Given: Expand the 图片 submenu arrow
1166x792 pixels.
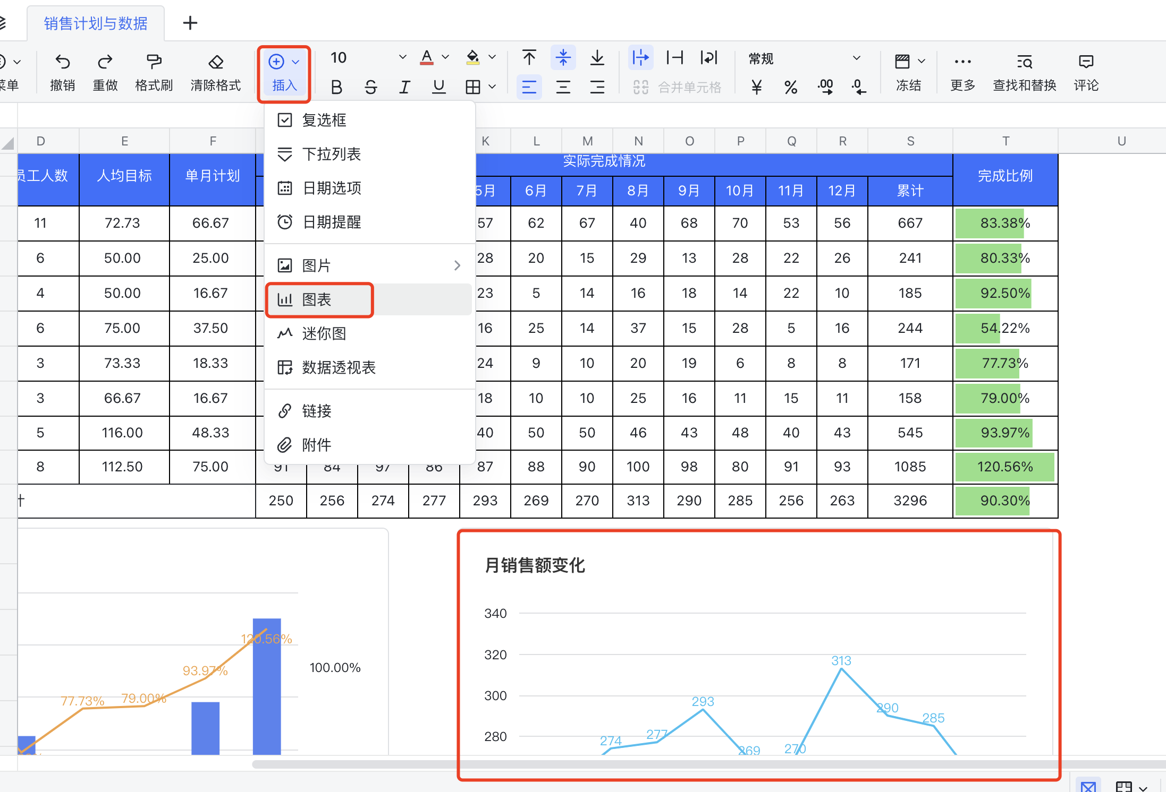Looking at the screenshot, I should [457, 265].
